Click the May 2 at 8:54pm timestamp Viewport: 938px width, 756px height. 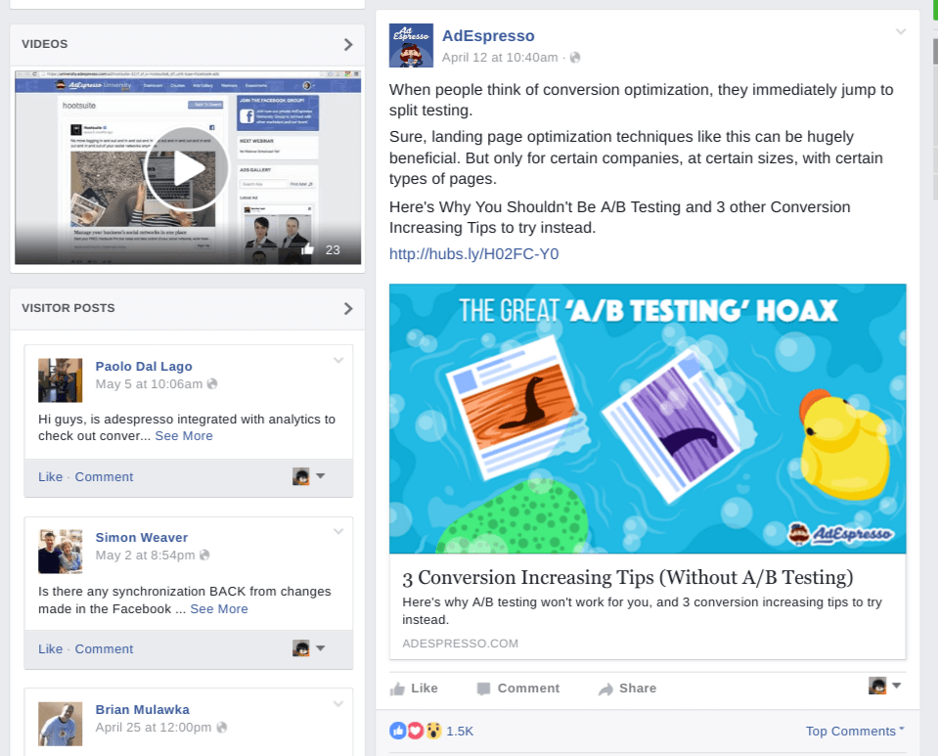tap(146, 556)
